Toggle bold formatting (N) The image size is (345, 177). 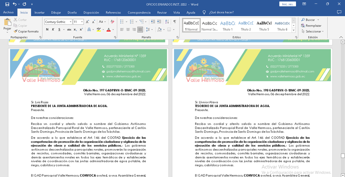point(47,29)
